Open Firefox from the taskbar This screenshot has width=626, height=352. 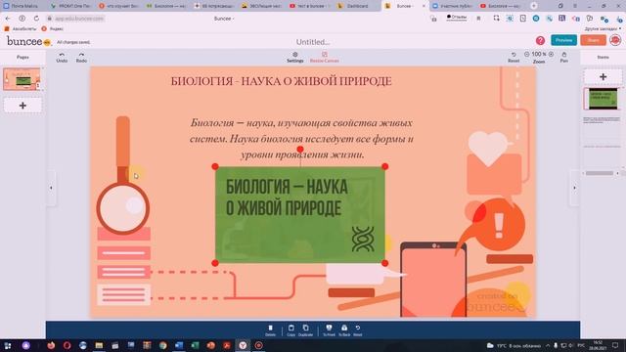pos(51,345)
